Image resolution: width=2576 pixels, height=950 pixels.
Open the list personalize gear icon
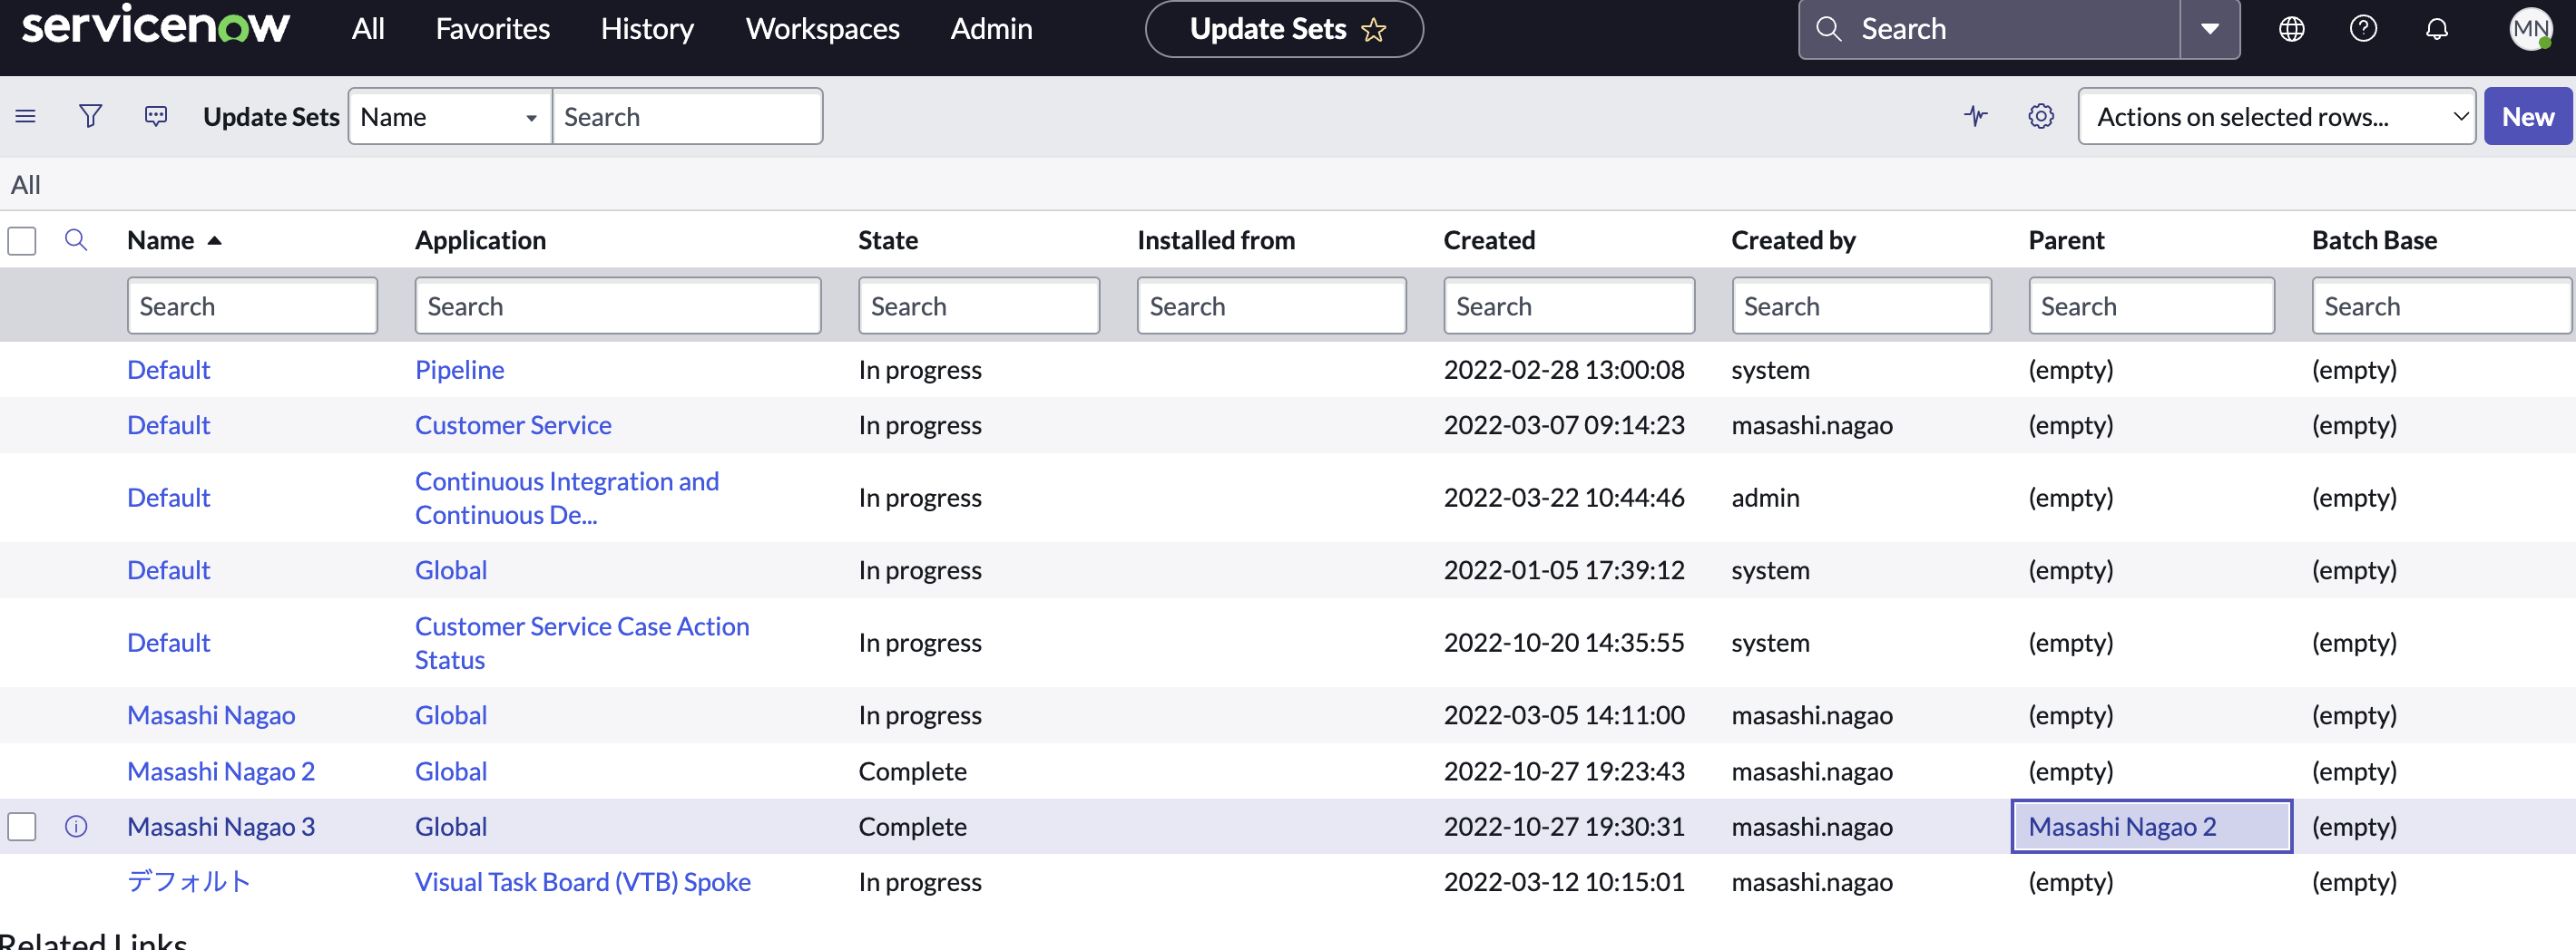(2041, 117)
